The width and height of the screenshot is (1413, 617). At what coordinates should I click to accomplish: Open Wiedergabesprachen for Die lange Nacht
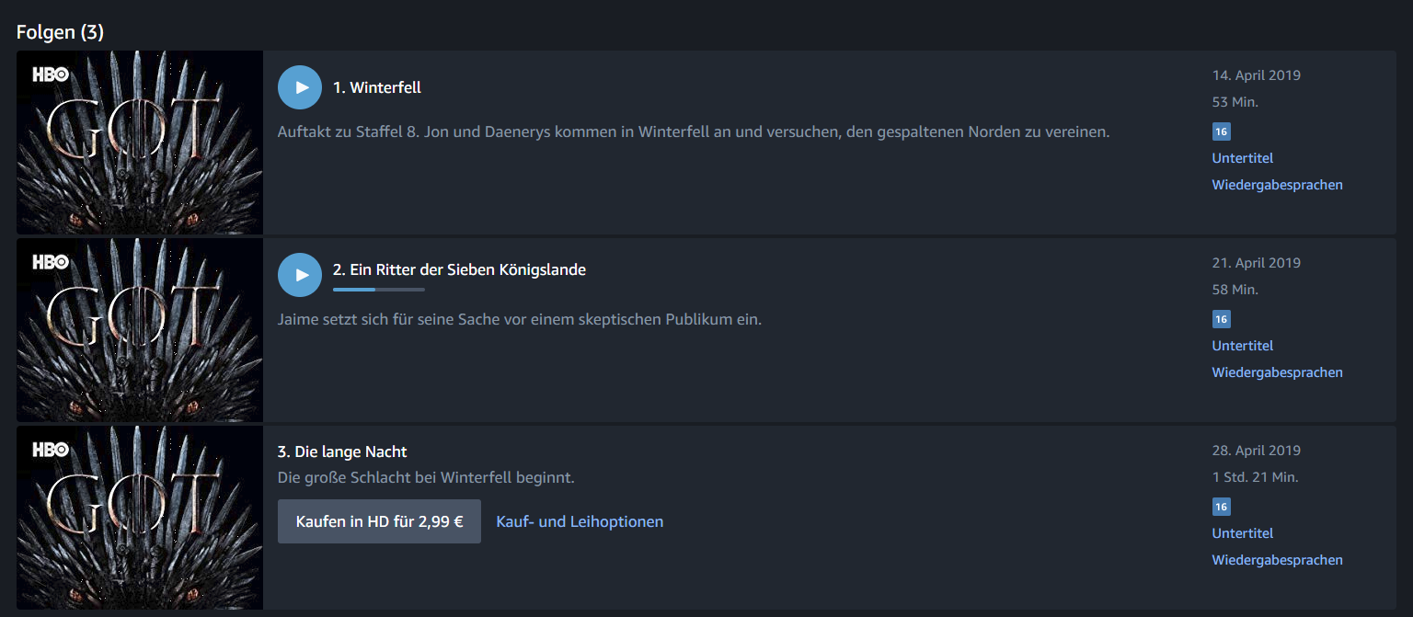click(1278, 560)
